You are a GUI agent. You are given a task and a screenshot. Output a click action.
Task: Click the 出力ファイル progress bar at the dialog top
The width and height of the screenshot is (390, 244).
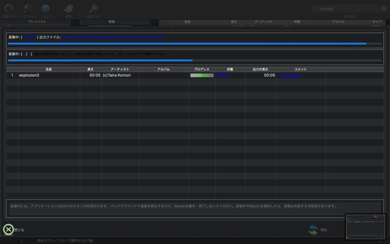(x=195, y=43)
